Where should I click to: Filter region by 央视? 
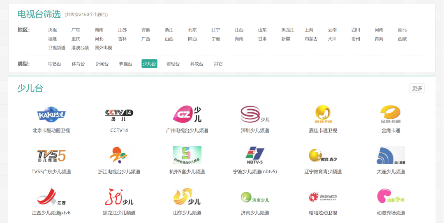tap(52, 30)
